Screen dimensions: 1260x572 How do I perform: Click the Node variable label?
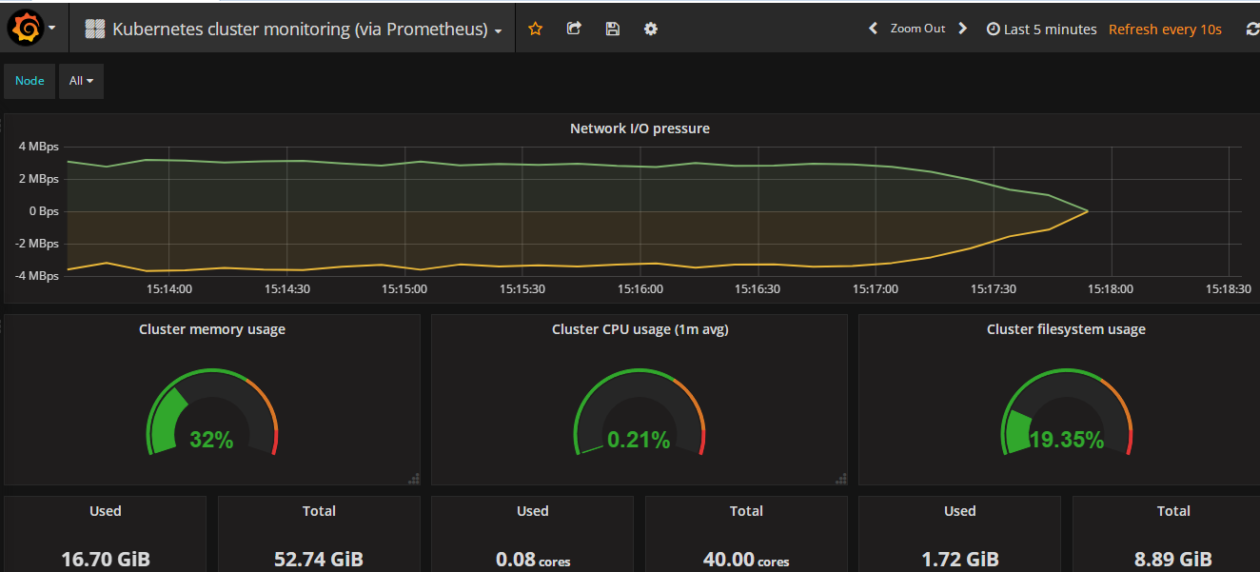click(x=30, y=81)
